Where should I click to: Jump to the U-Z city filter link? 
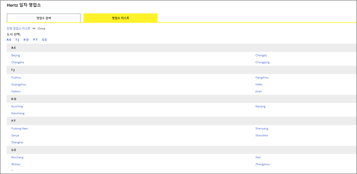(44, 40)
